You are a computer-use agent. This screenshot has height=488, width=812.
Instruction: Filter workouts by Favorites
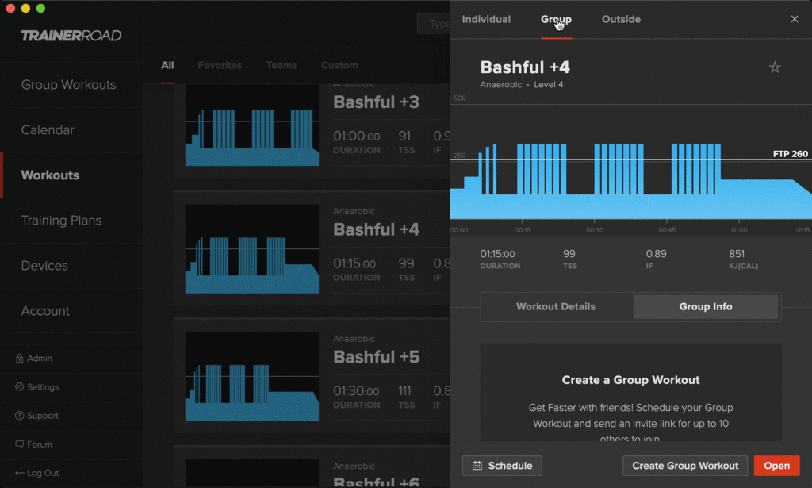coord(220,65)
